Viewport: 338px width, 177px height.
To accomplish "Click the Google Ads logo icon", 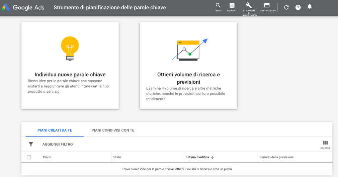I will click(6, 7).
